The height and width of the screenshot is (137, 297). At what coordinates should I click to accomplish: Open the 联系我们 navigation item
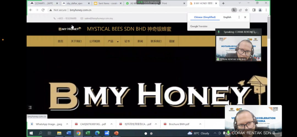point(156,41)
